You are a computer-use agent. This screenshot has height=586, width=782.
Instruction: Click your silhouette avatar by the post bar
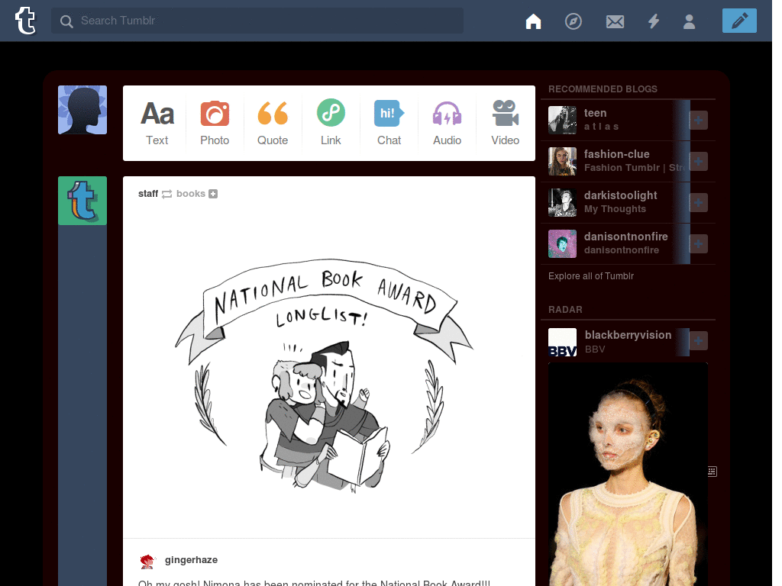tap(82, 110)
